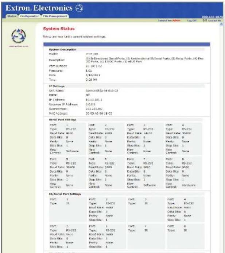
Task: Click the IR/Serial Port Settings section header
Action: click(x=65, y=194)
